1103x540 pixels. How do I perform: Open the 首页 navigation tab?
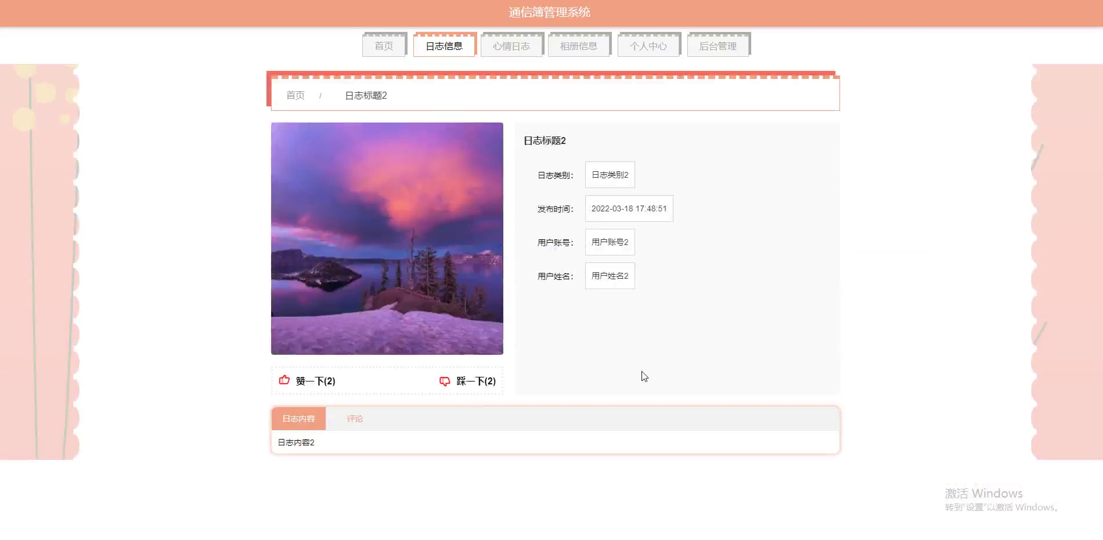tap(384, 46)
